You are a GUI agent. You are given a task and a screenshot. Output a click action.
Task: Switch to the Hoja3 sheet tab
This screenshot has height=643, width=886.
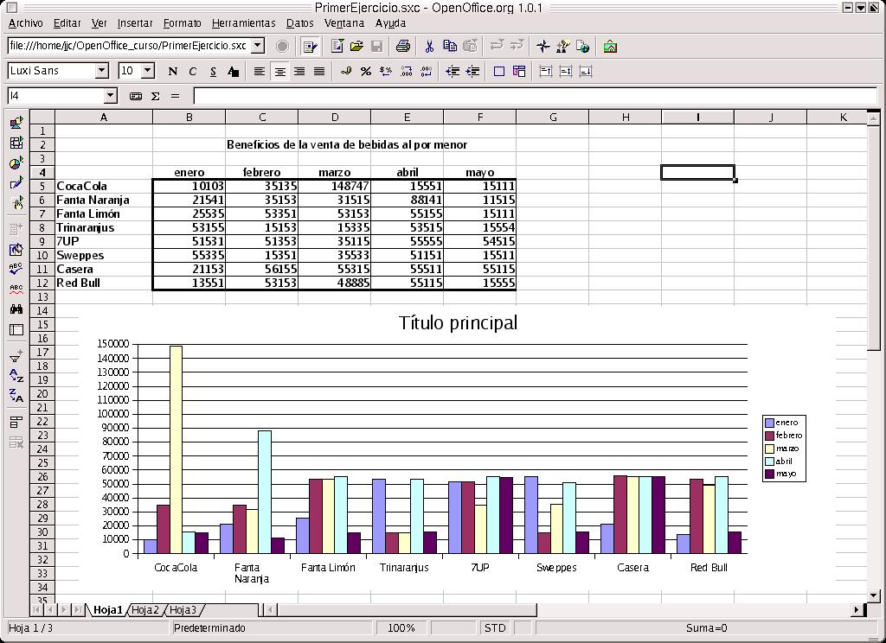click(x=183, y=610)
